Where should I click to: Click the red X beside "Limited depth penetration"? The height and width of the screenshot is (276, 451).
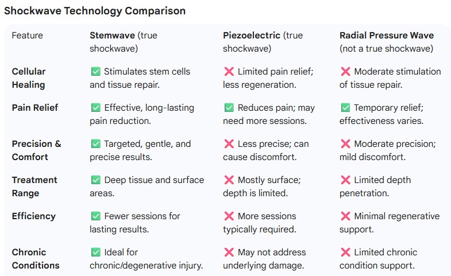point(345,180)
